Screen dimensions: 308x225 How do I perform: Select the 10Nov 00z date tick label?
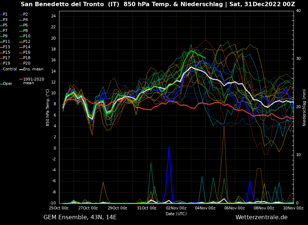pos(293,208)
